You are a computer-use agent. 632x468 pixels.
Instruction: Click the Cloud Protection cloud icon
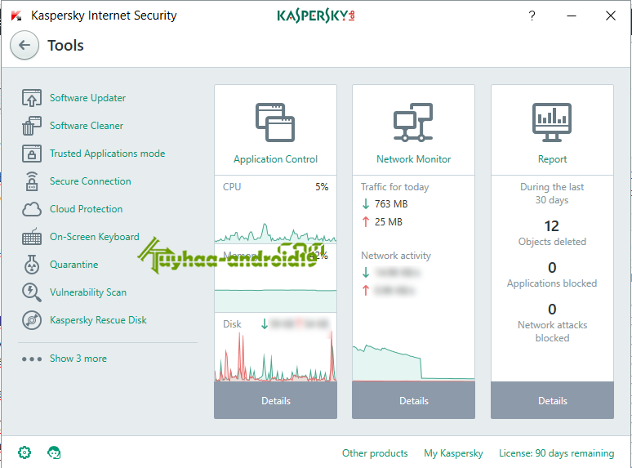click(x=32, y=209)
